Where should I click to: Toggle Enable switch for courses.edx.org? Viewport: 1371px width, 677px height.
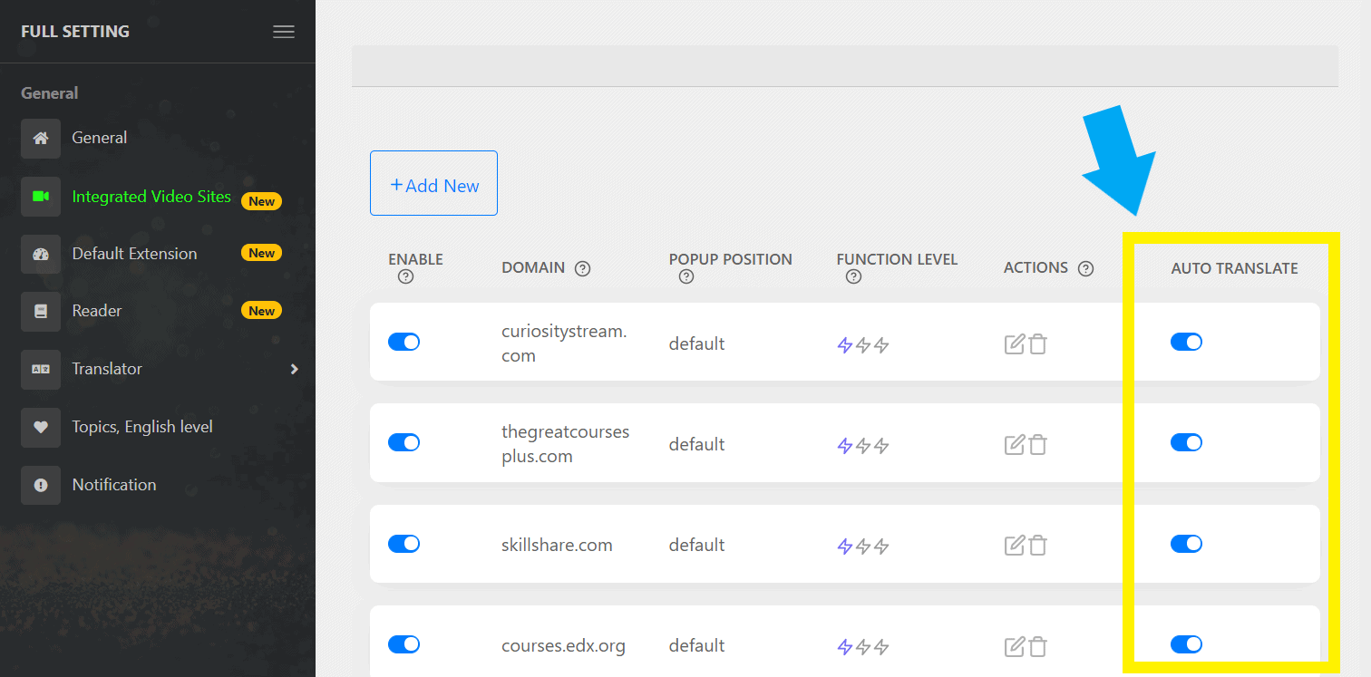pyautogui.click(x=404, y=644)
